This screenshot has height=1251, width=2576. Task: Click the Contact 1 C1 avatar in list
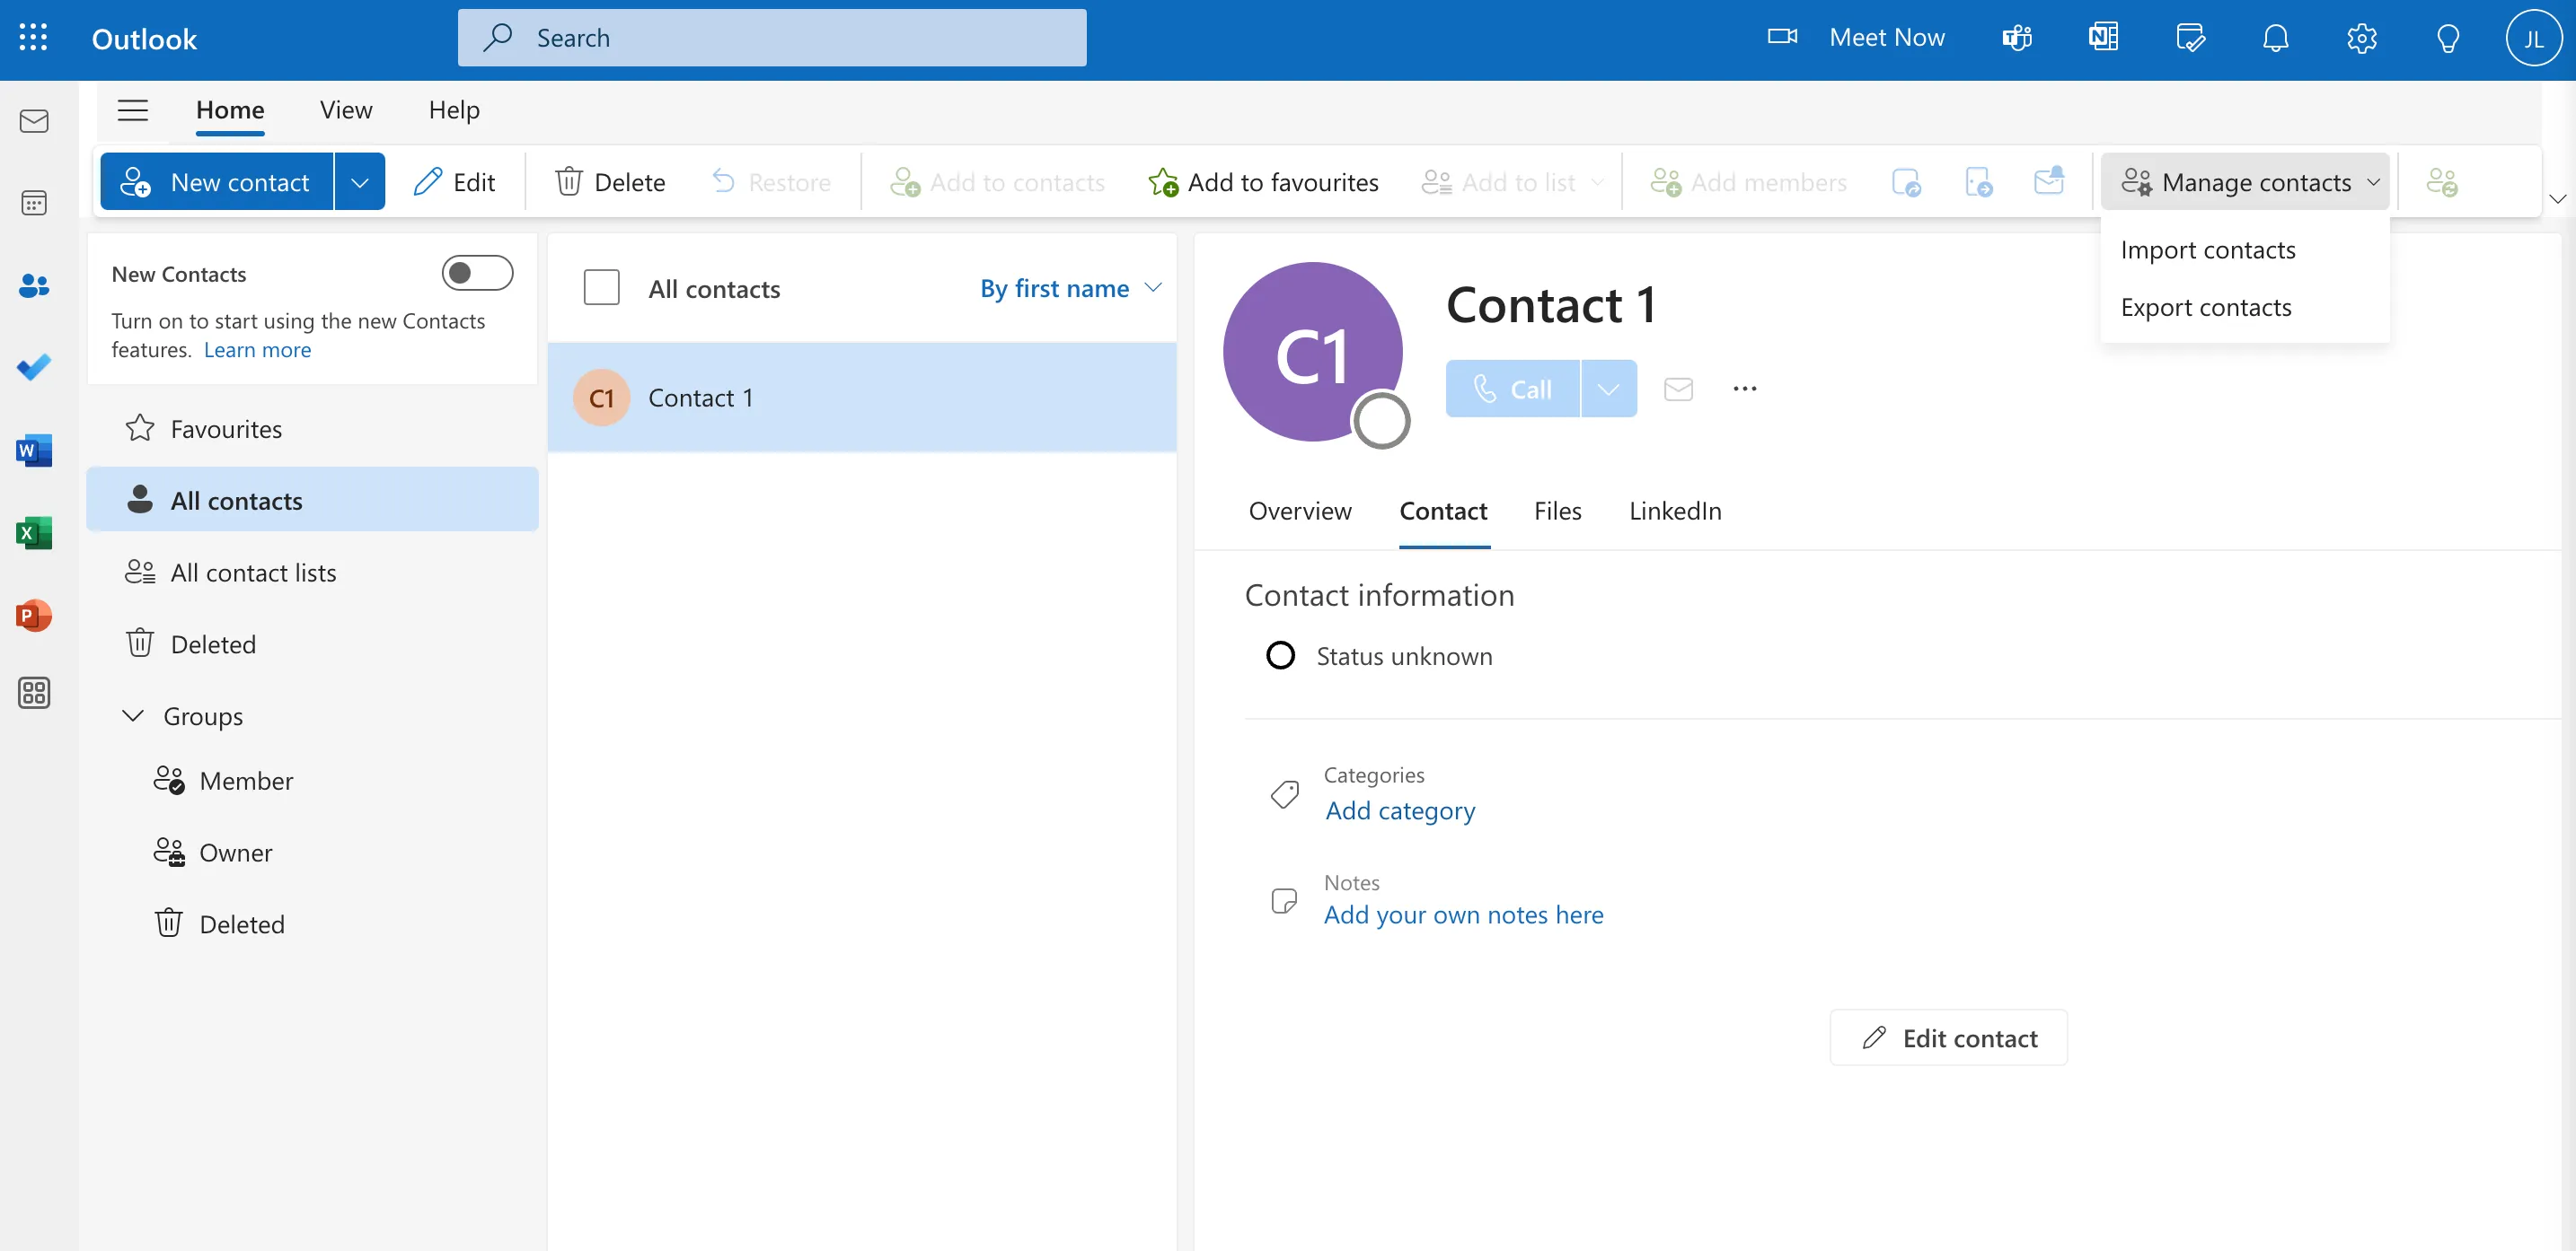point(601,398)
